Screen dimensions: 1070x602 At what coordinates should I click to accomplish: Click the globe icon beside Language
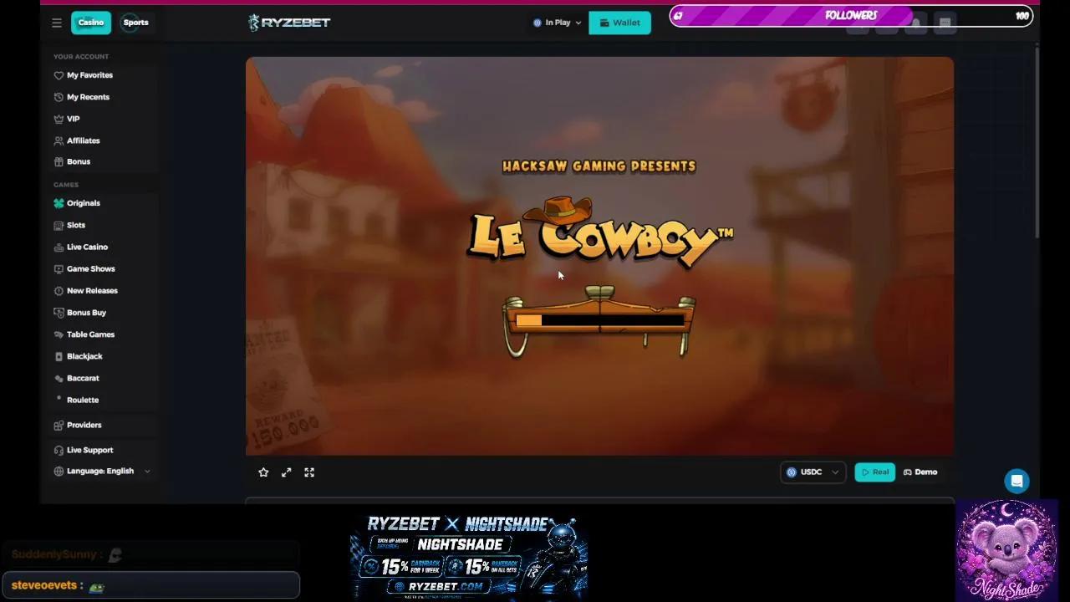[x=59, y=471]
